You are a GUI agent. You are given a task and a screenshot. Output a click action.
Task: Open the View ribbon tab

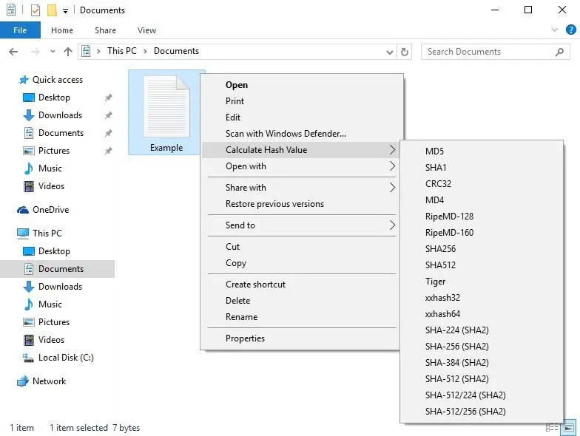pyautogui.click(x=146, y=30)
